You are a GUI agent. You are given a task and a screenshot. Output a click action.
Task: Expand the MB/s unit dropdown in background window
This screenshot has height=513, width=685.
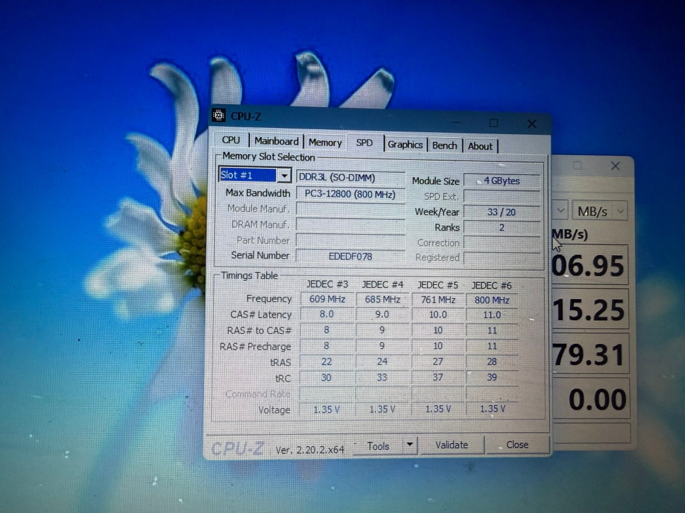[x=599, y=211]
